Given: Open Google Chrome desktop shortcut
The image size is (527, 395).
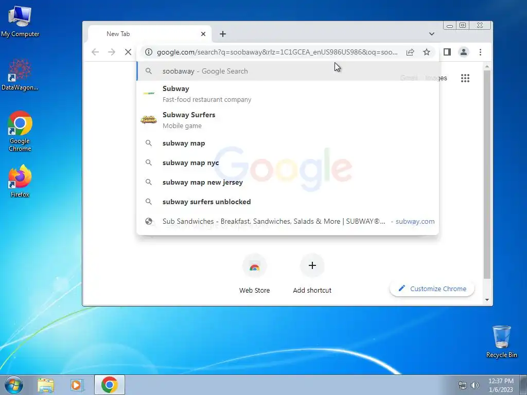Looking at the screenshot, I should coord(20,131).
